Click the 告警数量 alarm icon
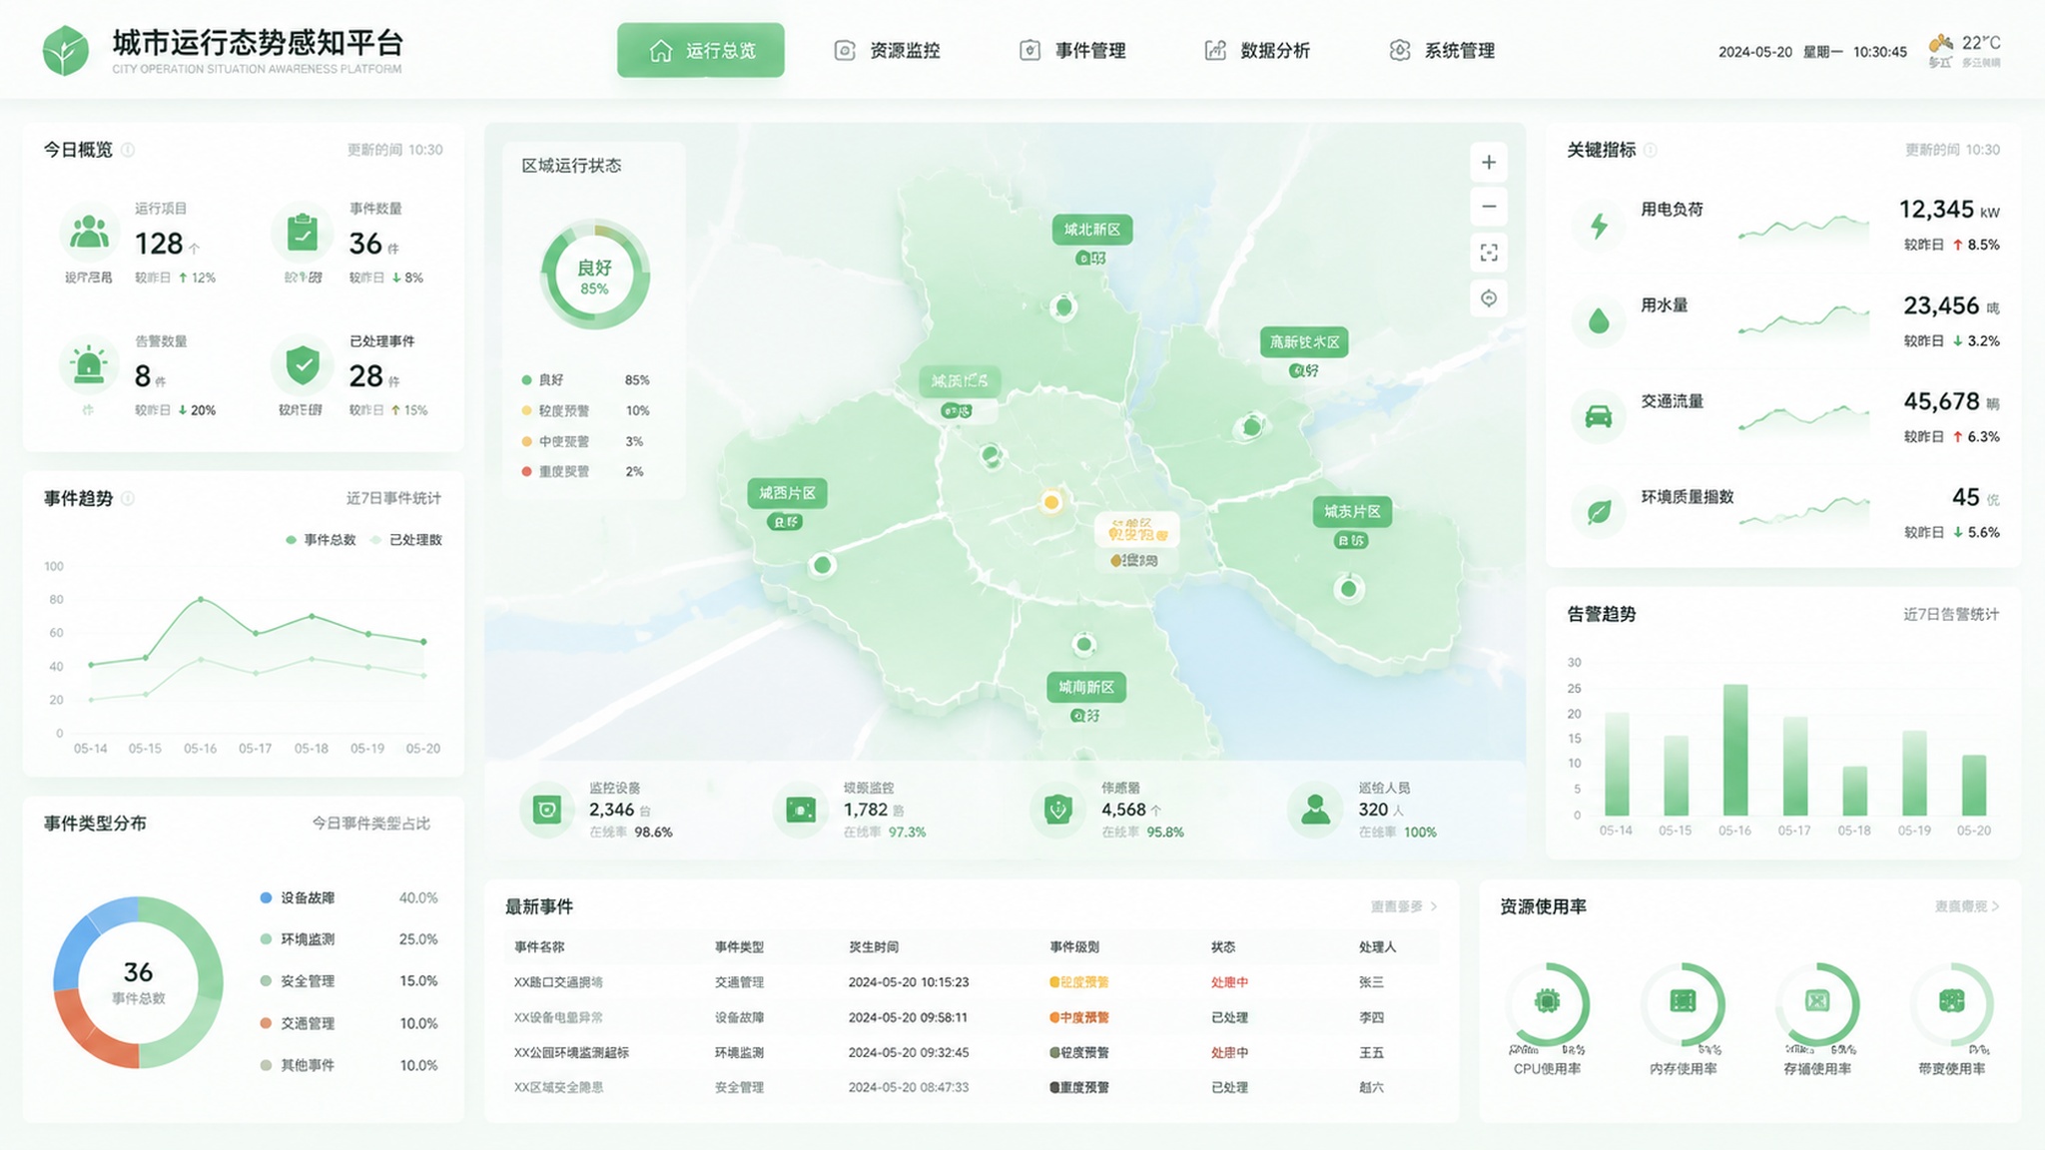The width and height of the screenshot is (2045, 1150). 89,365
